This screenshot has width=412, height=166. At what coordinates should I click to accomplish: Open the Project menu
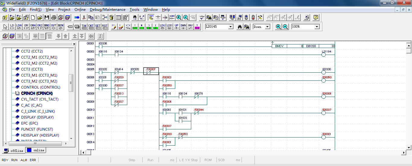(x=64, y=10)
